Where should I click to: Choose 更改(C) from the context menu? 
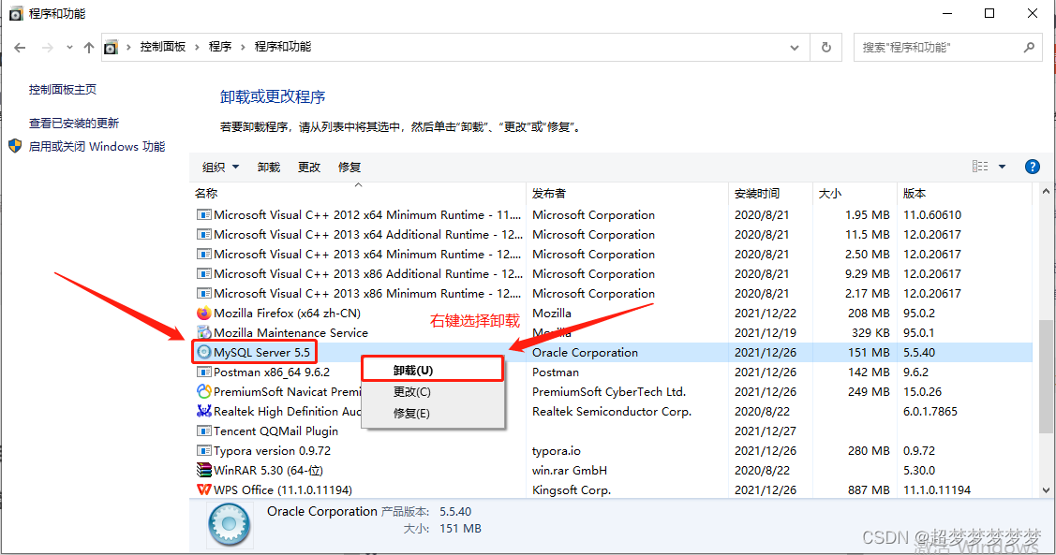pos(432,391)
